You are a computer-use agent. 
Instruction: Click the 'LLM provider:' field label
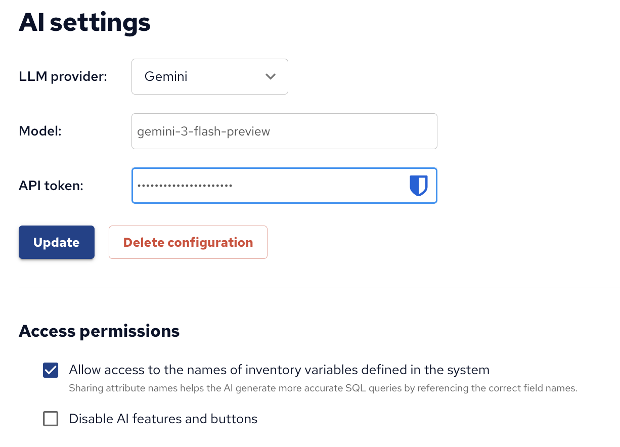(x=63, y=77)
